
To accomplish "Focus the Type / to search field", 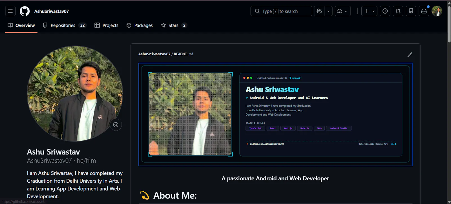I will (281, 11).
